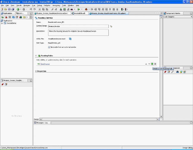Open the File menu
The image size is (193, 150).
[x=2, y=6]
